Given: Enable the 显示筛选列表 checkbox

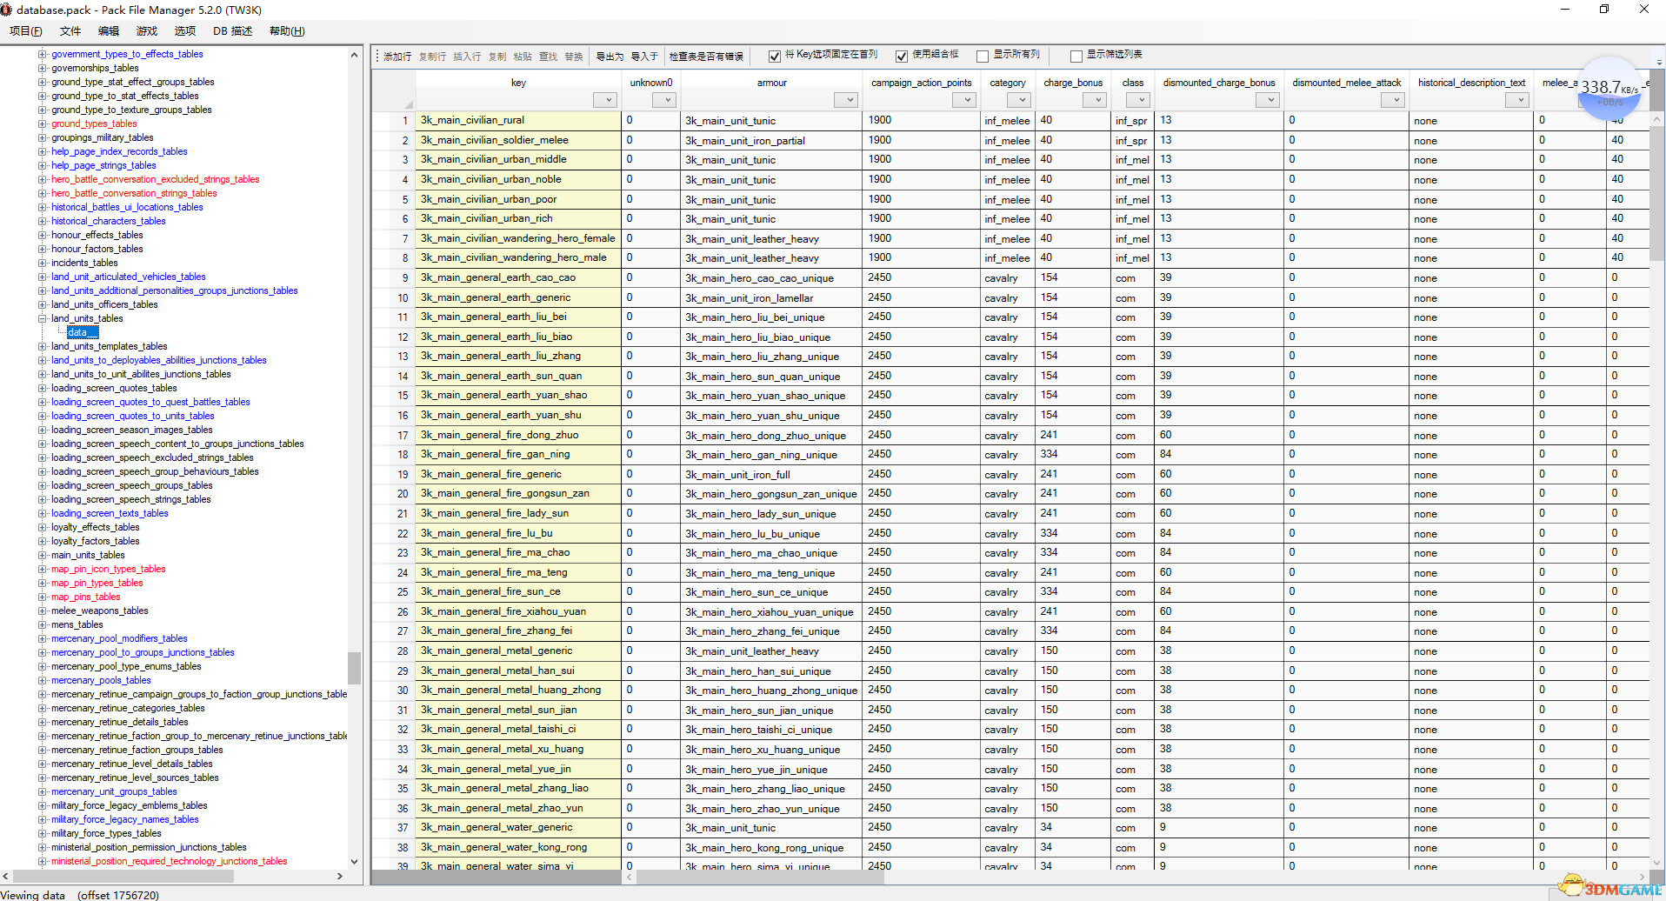Looking at the screenshot, I should click(x=1076, y=57).
